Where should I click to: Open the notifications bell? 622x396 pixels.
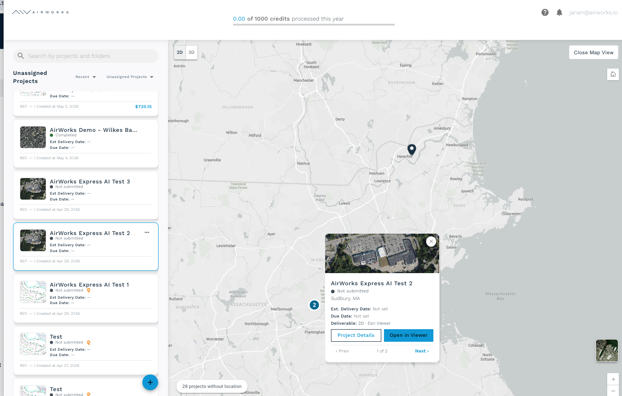click(559, 13)
